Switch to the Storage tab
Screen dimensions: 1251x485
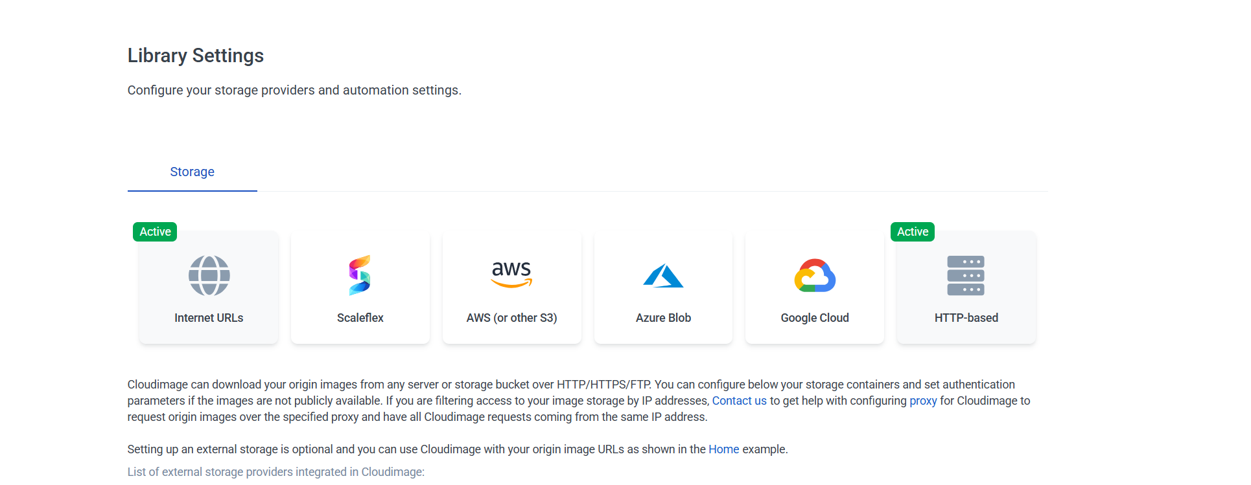point(192,172)
